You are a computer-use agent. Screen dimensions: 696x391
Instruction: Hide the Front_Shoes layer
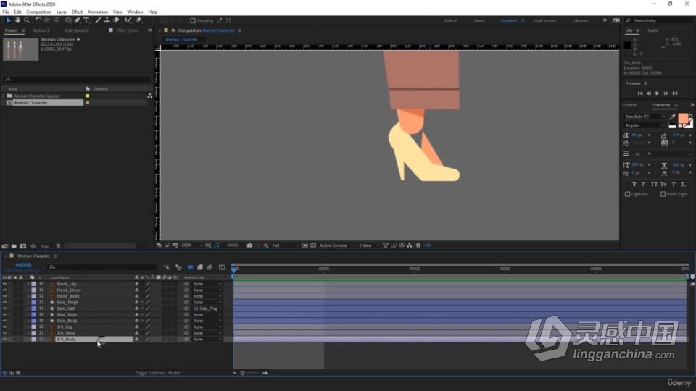[5, 290]
